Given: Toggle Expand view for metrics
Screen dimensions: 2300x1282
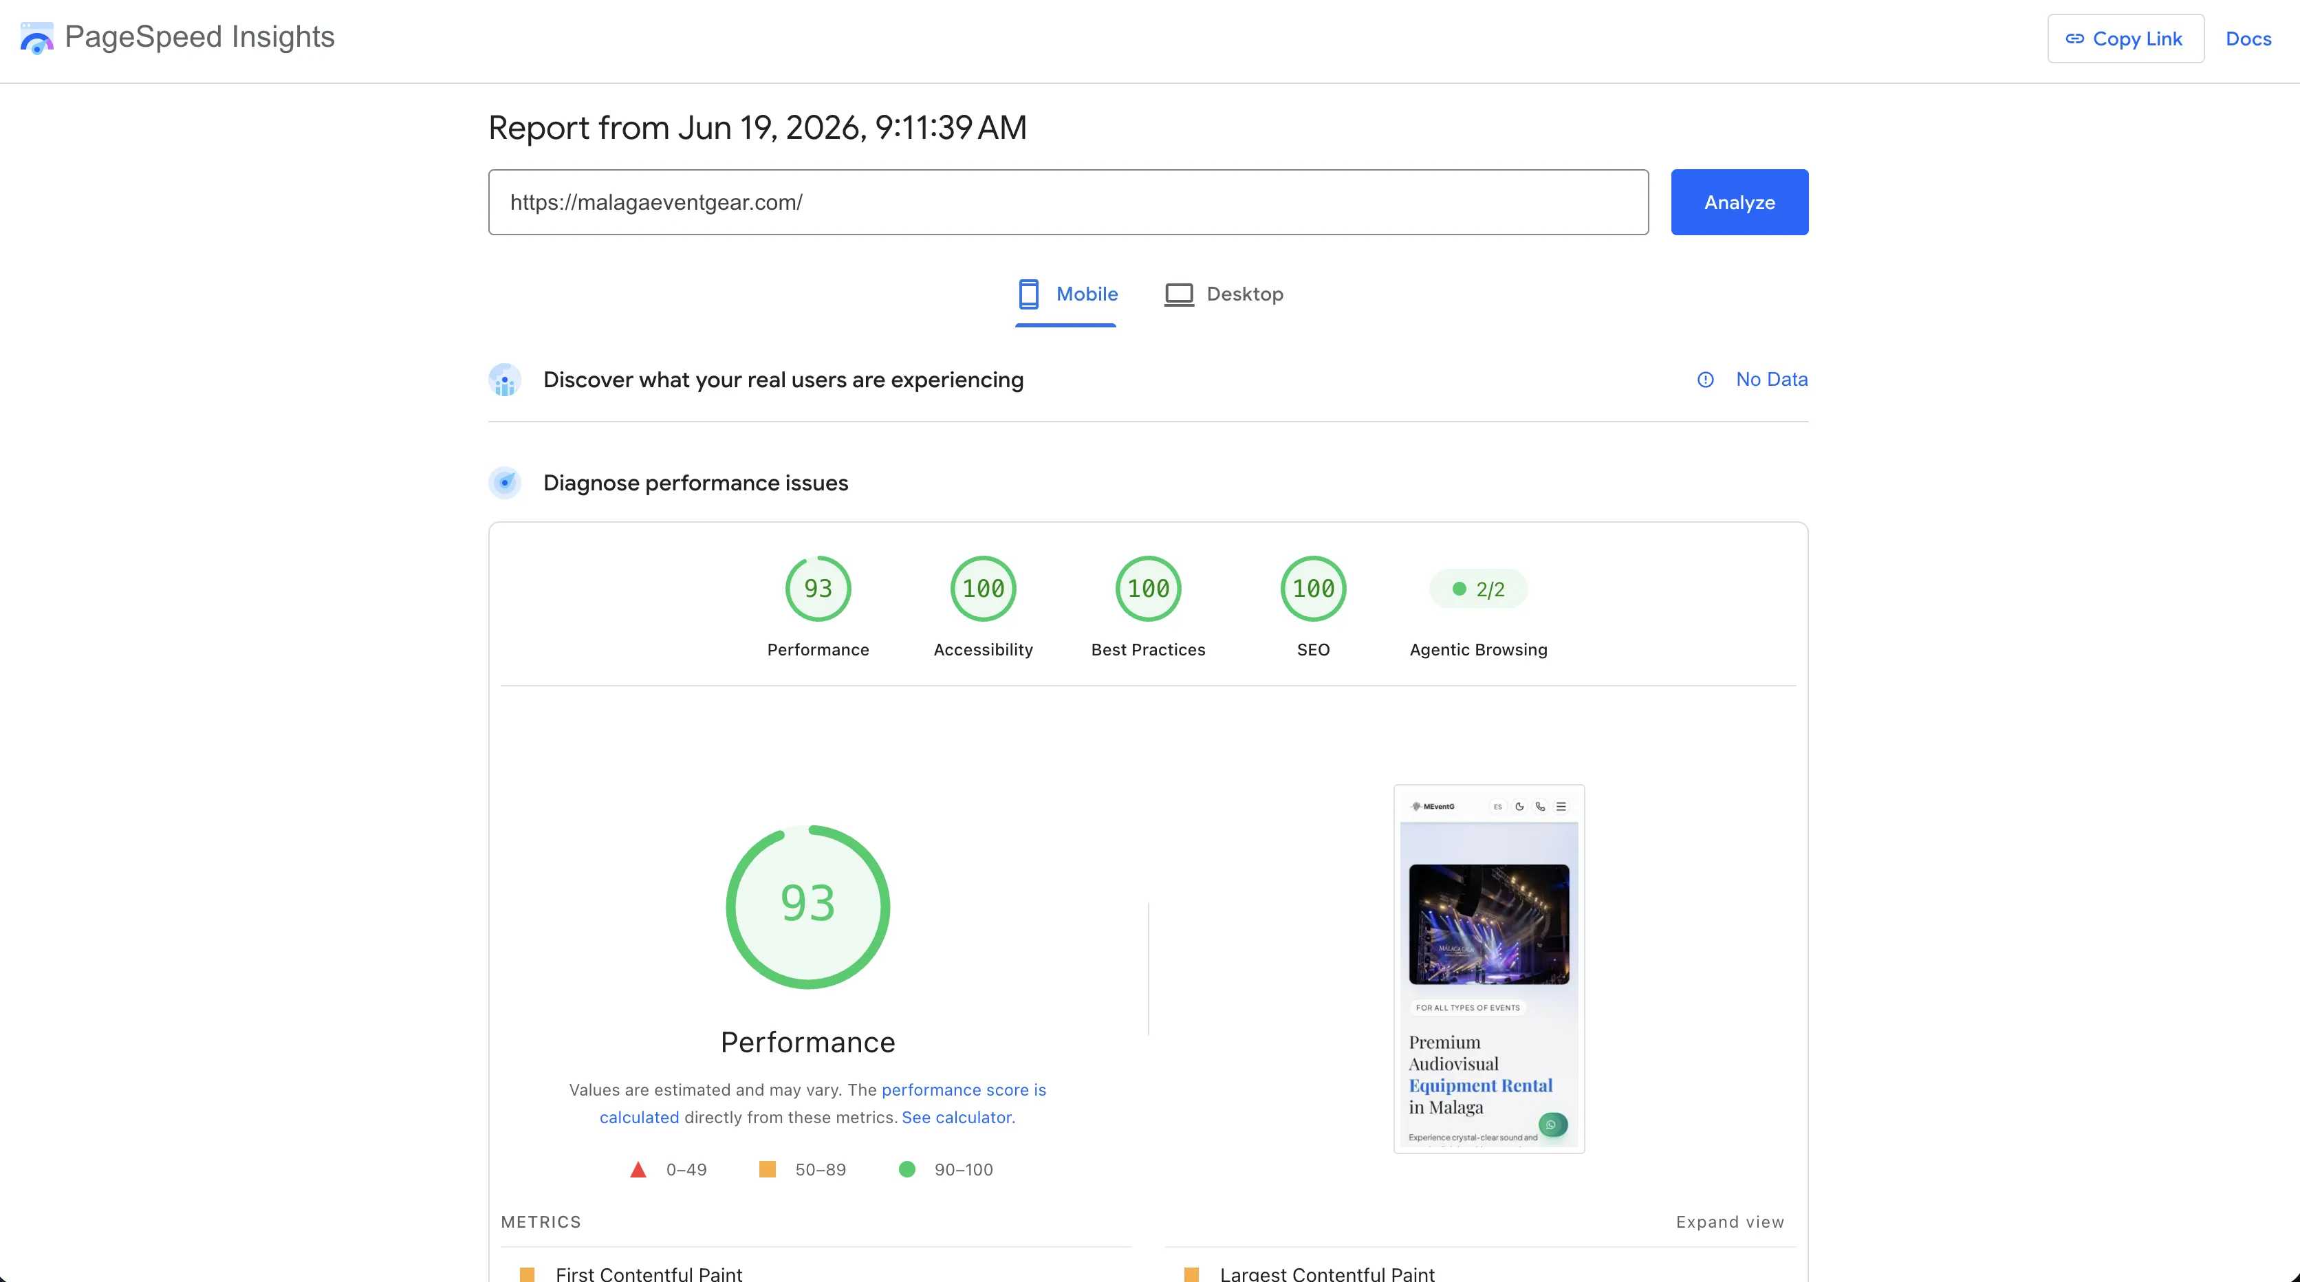Looking at the screenshot, I should 1729,1222.
